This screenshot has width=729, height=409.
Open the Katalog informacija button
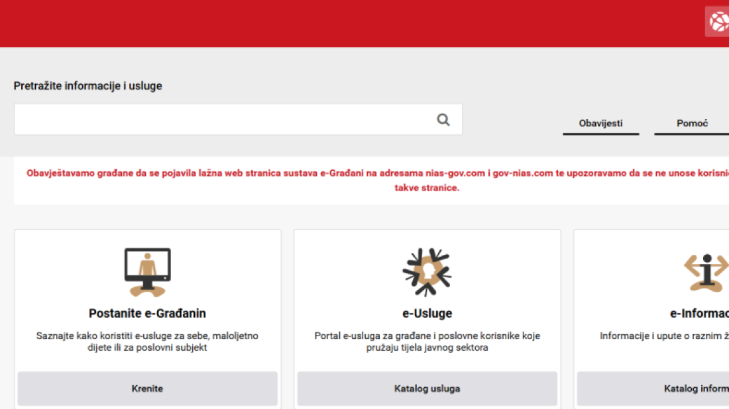point(653,388)
